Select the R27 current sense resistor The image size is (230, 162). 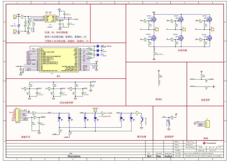153,54
